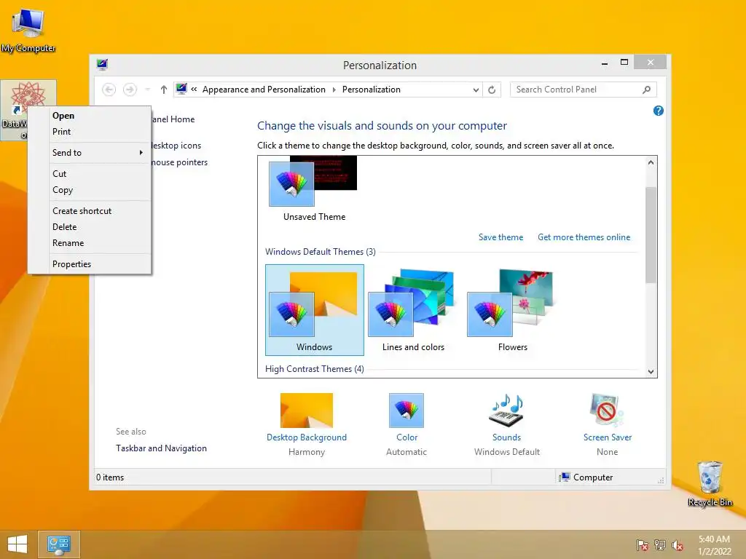
Task: Go up one level arrow
Action: (164, 90)
